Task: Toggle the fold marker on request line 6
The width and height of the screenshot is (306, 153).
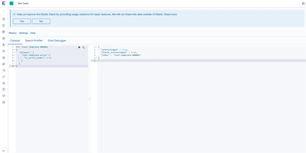Action: coord(15,61)
